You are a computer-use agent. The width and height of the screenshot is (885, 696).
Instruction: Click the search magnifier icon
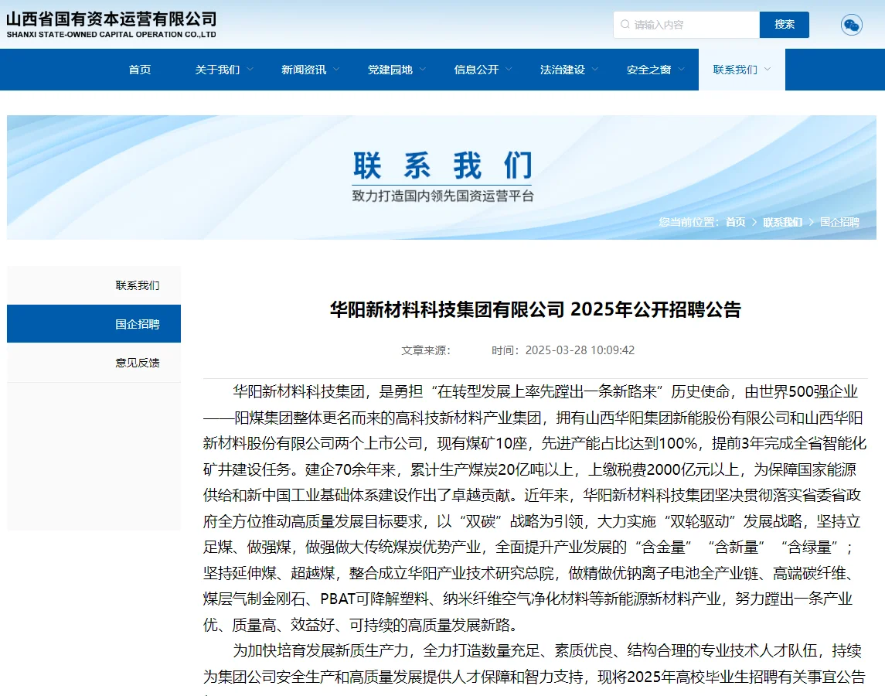625,24
